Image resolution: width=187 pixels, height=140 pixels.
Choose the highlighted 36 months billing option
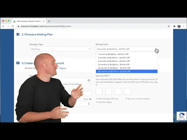(x=127, y=72)
